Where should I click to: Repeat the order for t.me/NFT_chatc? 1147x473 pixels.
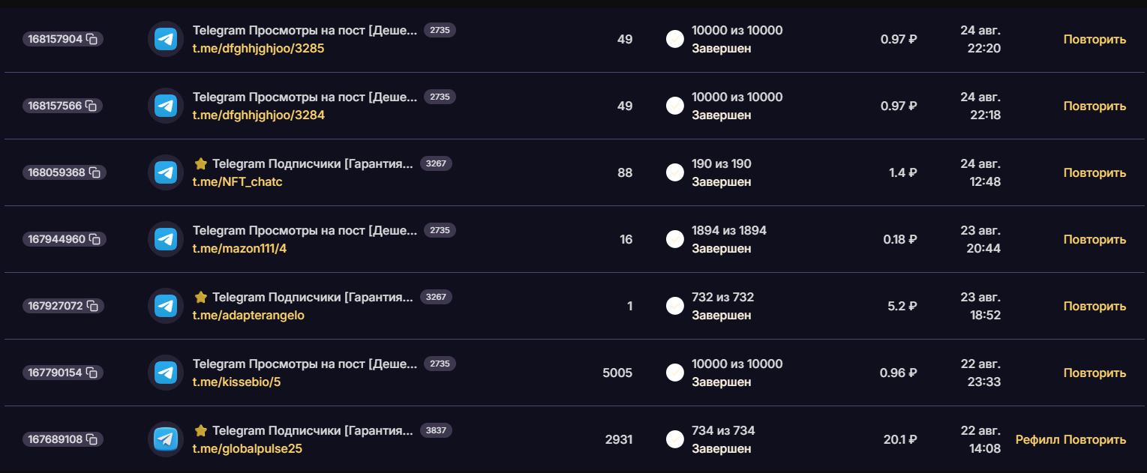click(x=1094, y=172)
